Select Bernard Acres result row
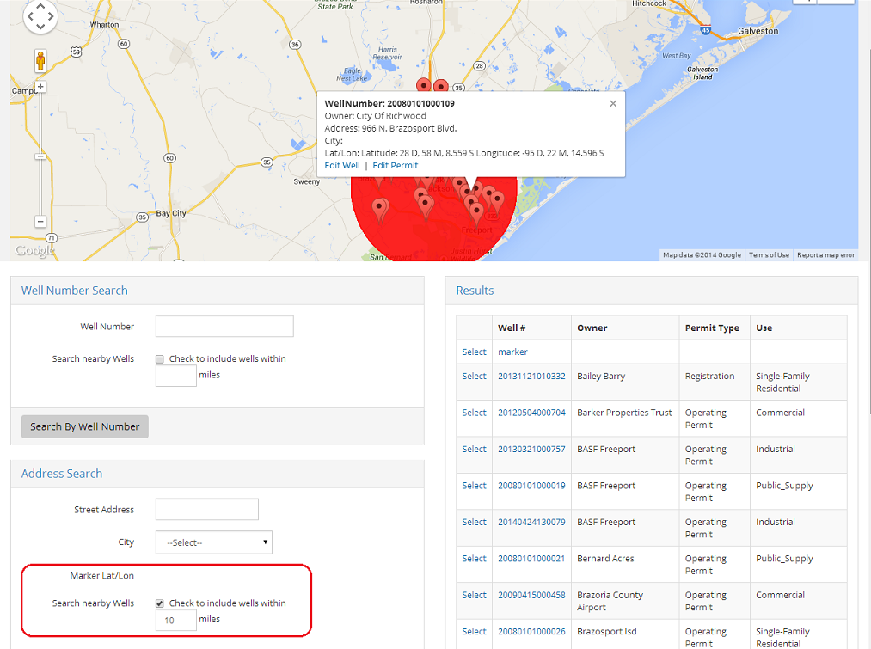Image resolution: width=871 pixels, height=649 pixels. (x=474, y=559)
